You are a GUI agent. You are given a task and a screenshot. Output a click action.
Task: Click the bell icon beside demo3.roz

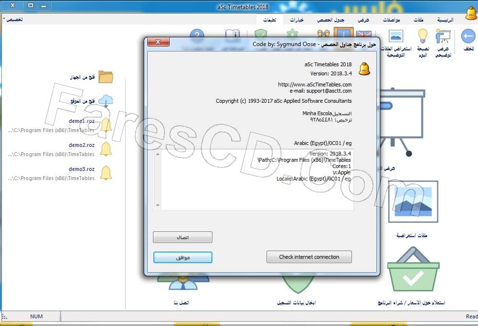click(x=106, y=173)
